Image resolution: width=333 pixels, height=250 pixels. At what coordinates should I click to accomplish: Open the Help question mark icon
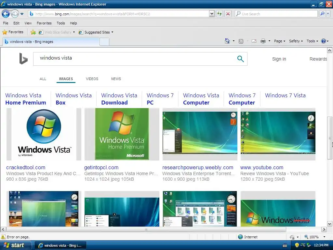click(324, 41)
